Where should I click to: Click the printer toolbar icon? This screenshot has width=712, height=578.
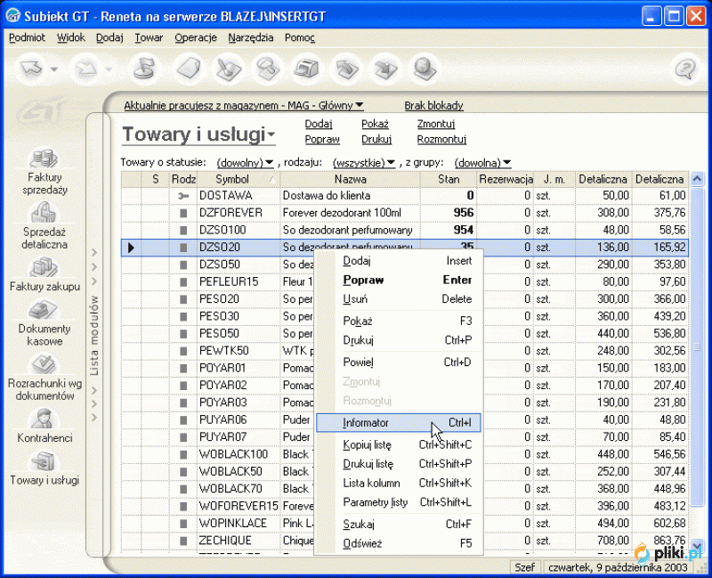tap(306, 69)
